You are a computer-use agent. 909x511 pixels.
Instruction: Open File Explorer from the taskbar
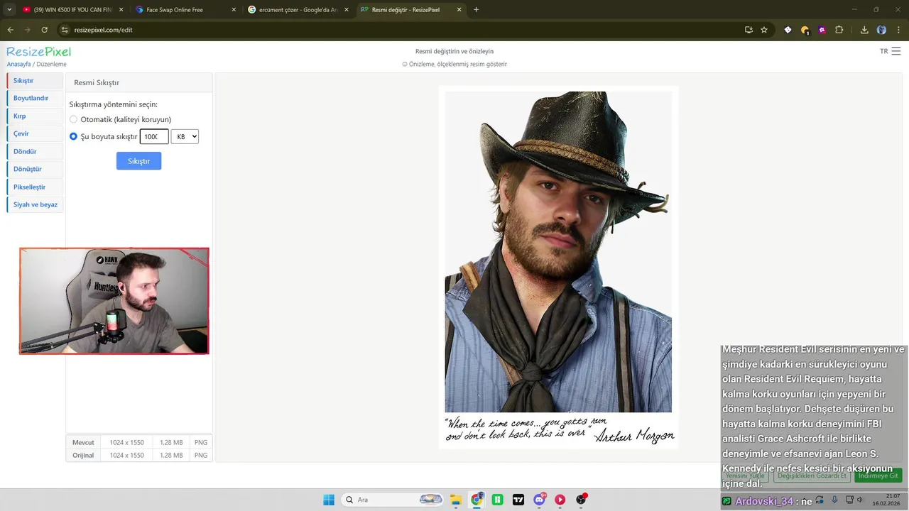[455, 500]
